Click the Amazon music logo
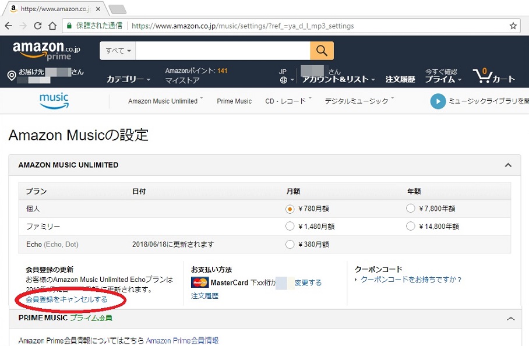Image resolution: width=529 pixels, height=346 pixels. point(54,101)
